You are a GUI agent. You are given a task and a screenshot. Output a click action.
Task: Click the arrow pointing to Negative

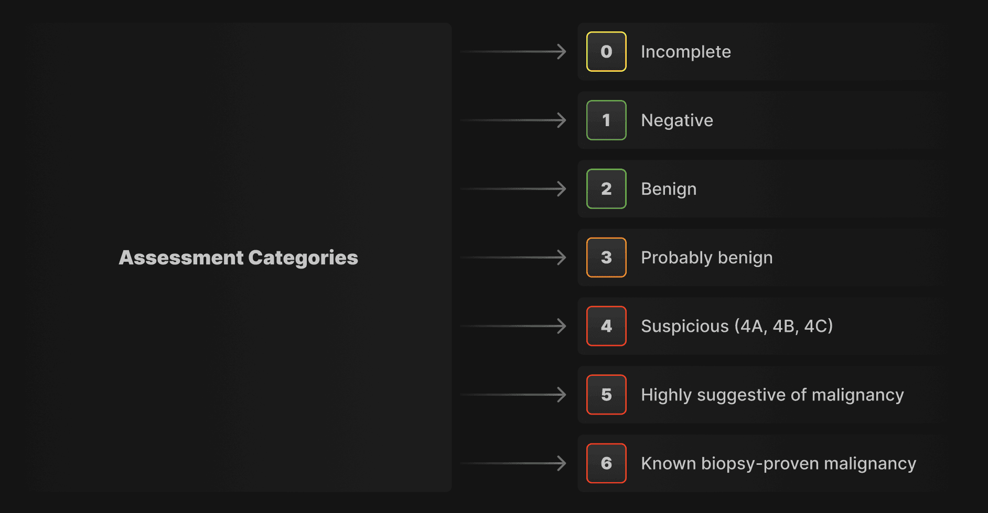point(514,120)
